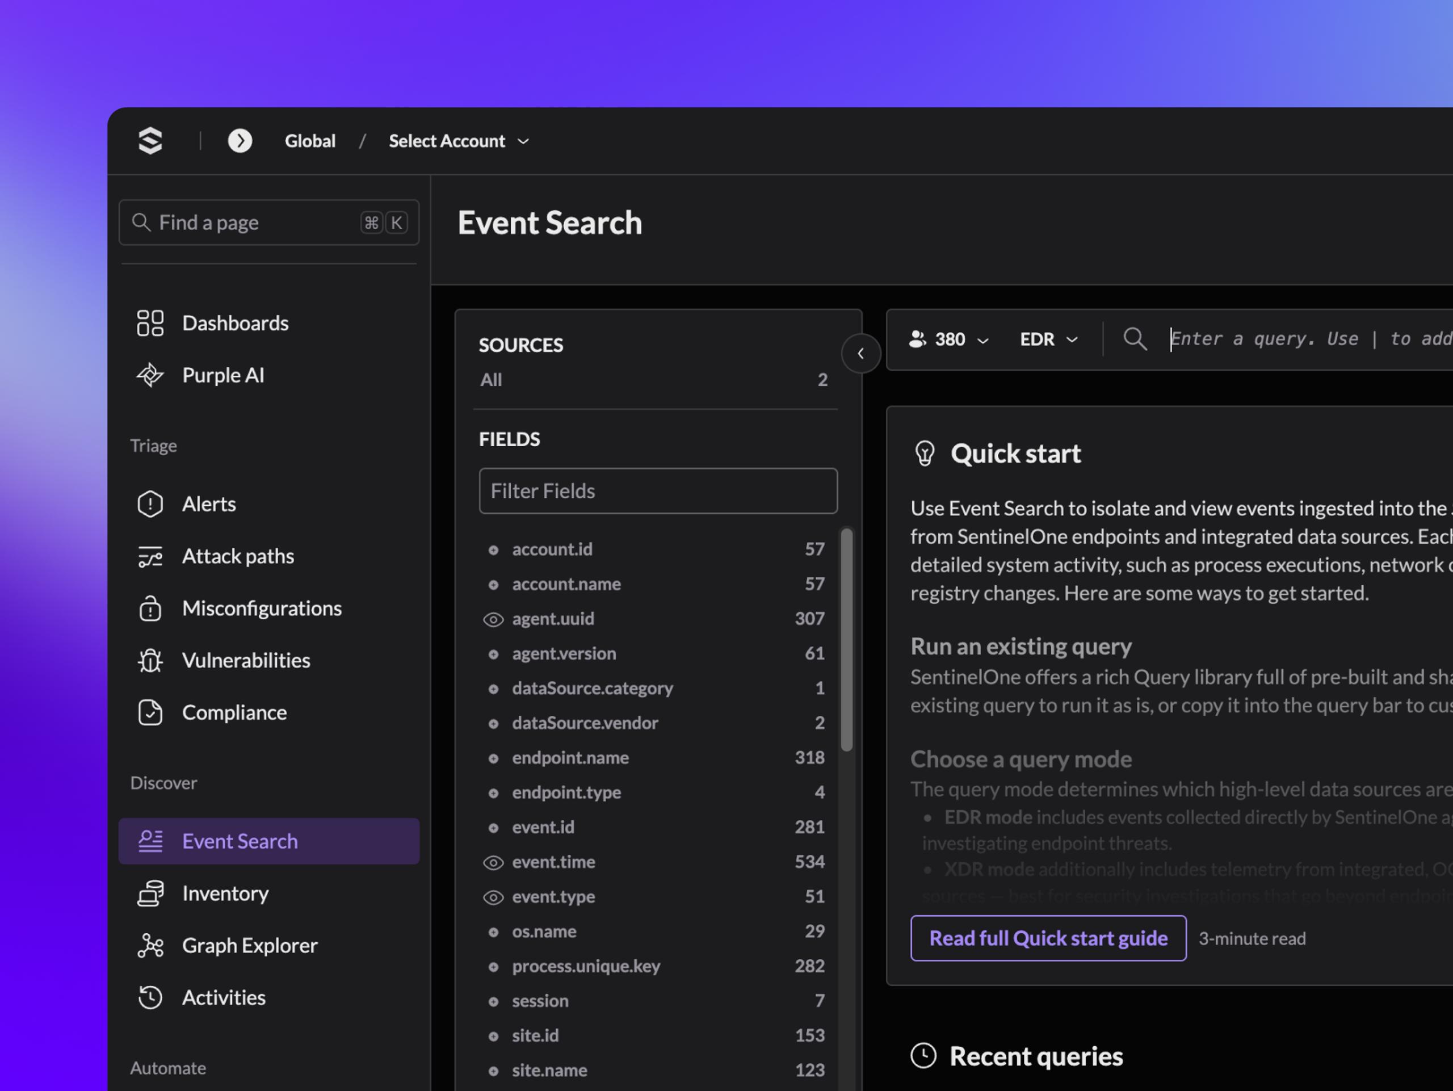The height and width of the screenshot is (1091, 1453).
Task: Open Misconfigurations page
Action: pos(268,609)
